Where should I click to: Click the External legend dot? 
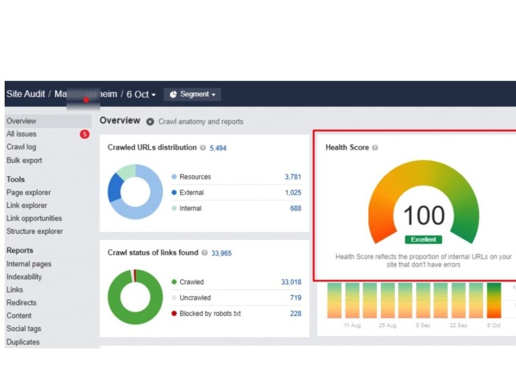tap(174, 192)
